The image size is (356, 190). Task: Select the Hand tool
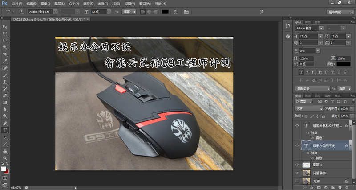(5, 151)
